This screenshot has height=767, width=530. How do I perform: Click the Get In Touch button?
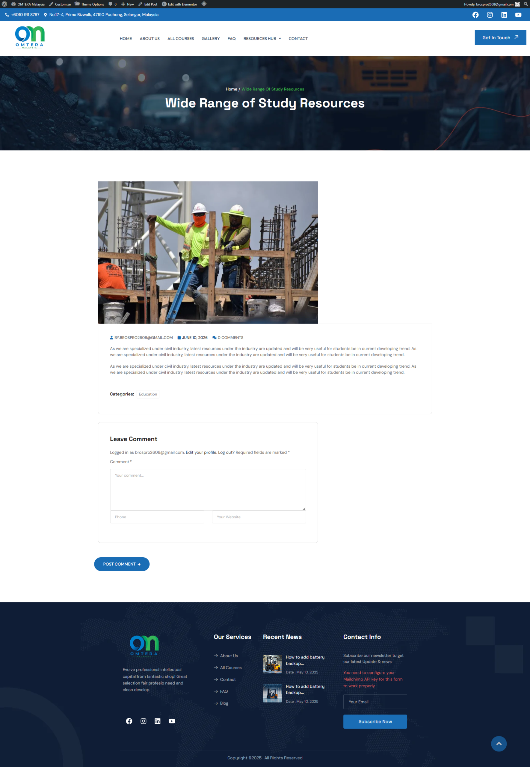[500, 37]
